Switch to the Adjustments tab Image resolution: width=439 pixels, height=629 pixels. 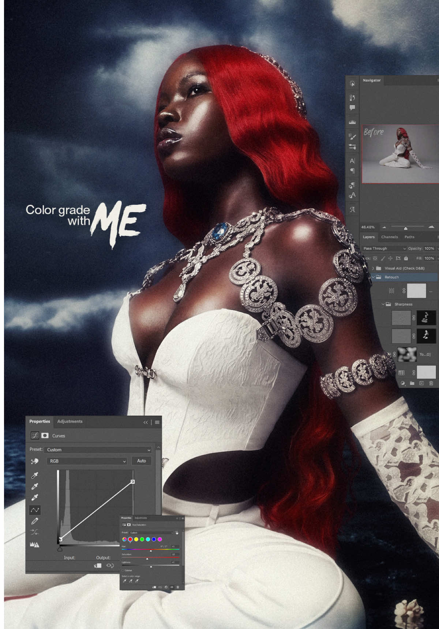coord(70,421)
